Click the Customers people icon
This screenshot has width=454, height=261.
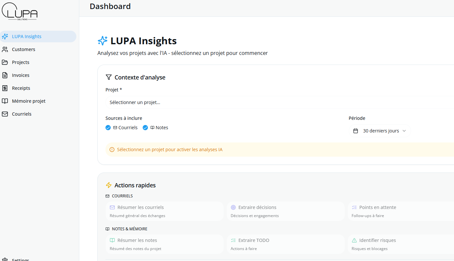[5, 49]
